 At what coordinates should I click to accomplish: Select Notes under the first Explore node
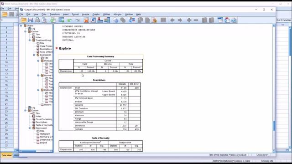point(38,37)
